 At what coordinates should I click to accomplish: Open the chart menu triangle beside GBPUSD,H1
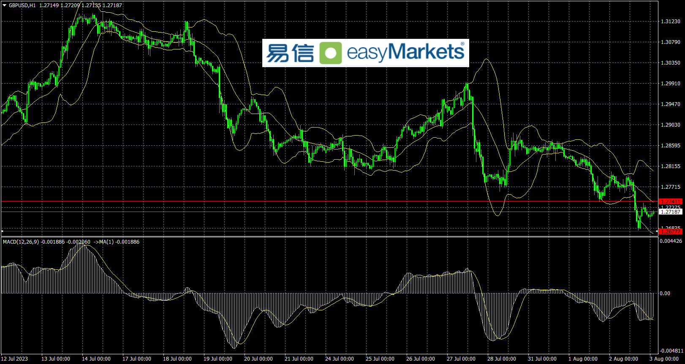(5, 5)
